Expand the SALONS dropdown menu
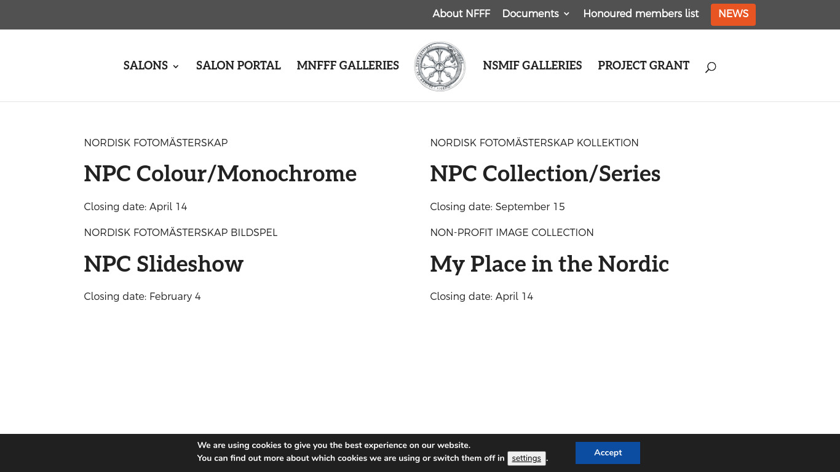The width and height of the screenshot is (840, 472). pyautogui.click(x=151, y=66)
